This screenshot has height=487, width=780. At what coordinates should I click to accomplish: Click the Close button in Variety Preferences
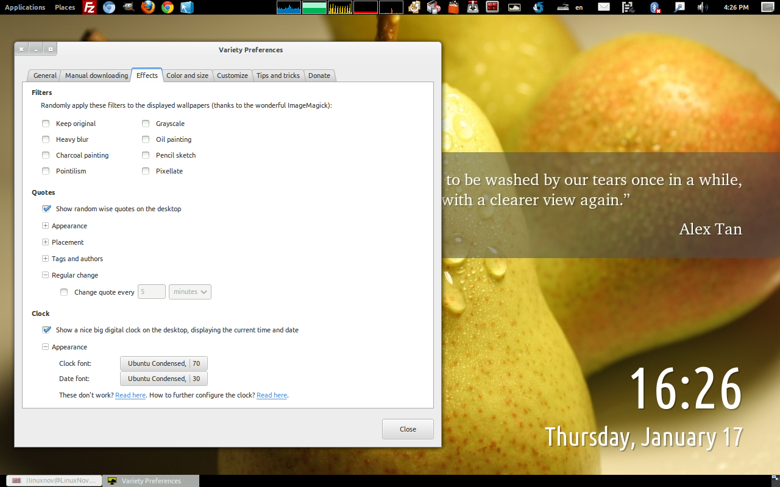click(x=408, y=429)
